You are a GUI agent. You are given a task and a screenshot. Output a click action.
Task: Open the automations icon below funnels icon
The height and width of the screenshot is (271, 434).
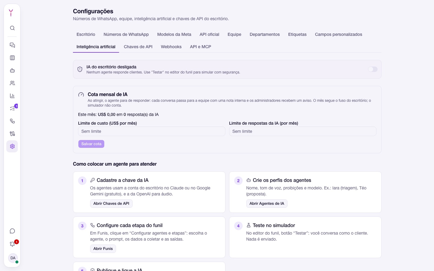coord(12,134)
